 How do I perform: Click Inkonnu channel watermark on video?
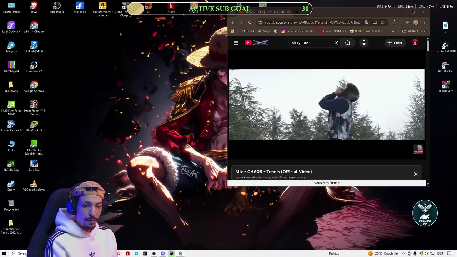click(x=418, y=149)
